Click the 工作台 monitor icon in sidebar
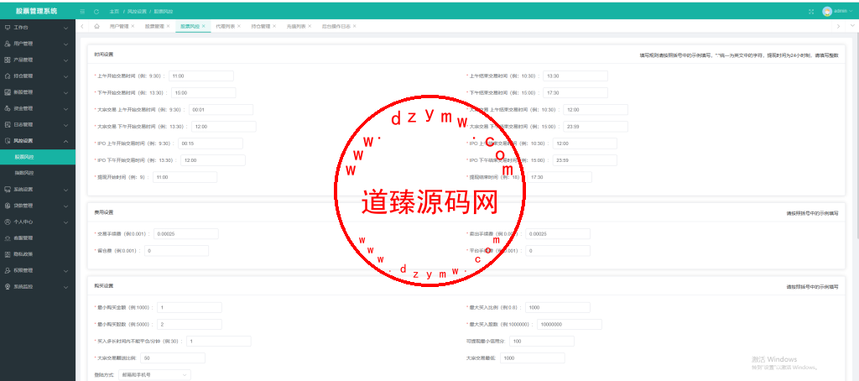This screenshot has height=381, width=859. coord(7,28)
